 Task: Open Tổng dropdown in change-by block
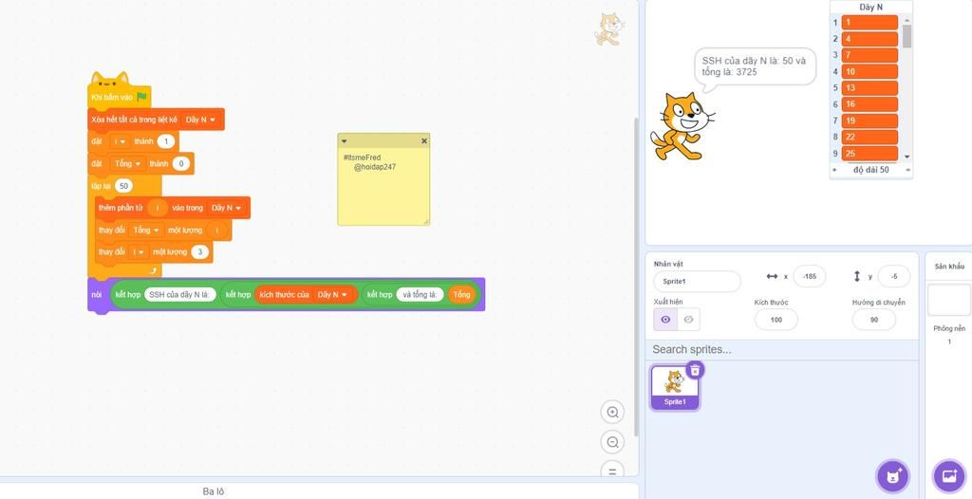coord(145,230)
